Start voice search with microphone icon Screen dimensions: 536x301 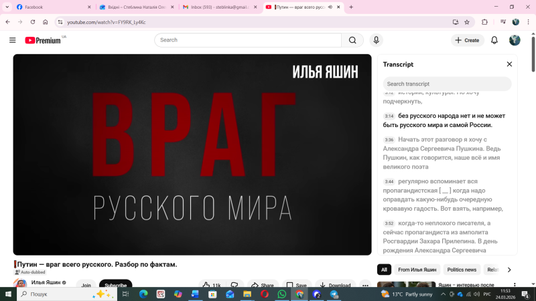tap(376, 40)
